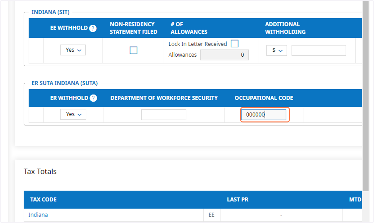The image size is (374, 223).
Task: Open the ER Withhold help icon
Action: (93, 98)
